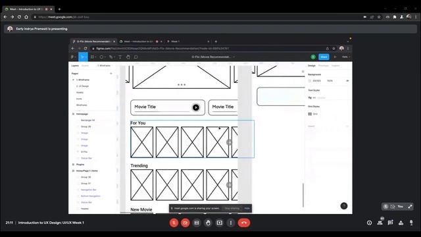Select Bottom Navigation layer

(91, 196)
